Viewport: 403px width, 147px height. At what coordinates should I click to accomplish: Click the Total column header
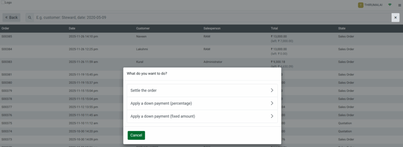(x=274, y=28)
